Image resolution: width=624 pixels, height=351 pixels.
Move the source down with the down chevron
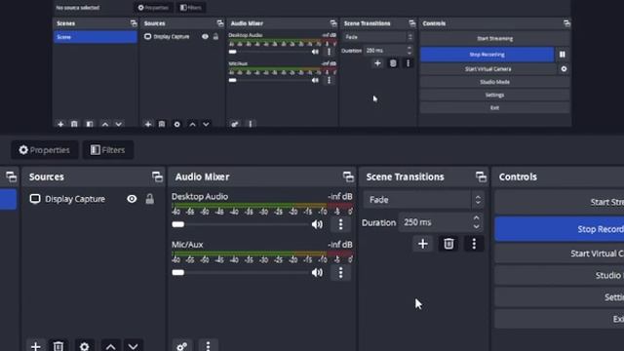point(133,346)
